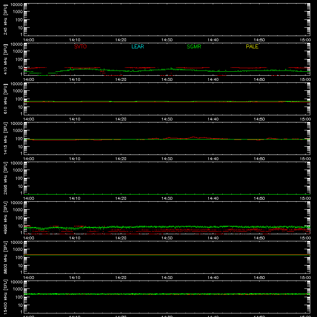The width and height of the screenshot is (317, 317).
Task: Click red trace peak in 1415 MHz panel
Action: 193,137
